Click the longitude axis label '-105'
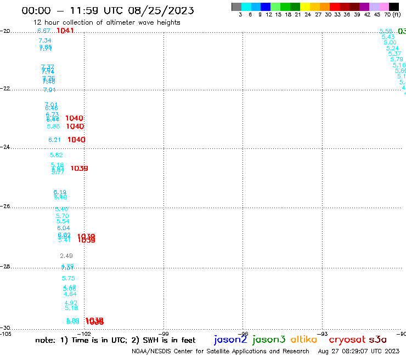This screenshot has width=406, height=356. pyautogui.click(x=5, y=334)
